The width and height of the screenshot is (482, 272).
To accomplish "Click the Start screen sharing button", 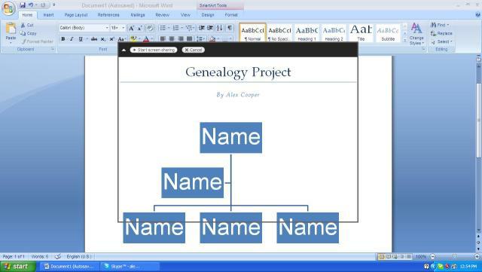I will pos(154,50).
